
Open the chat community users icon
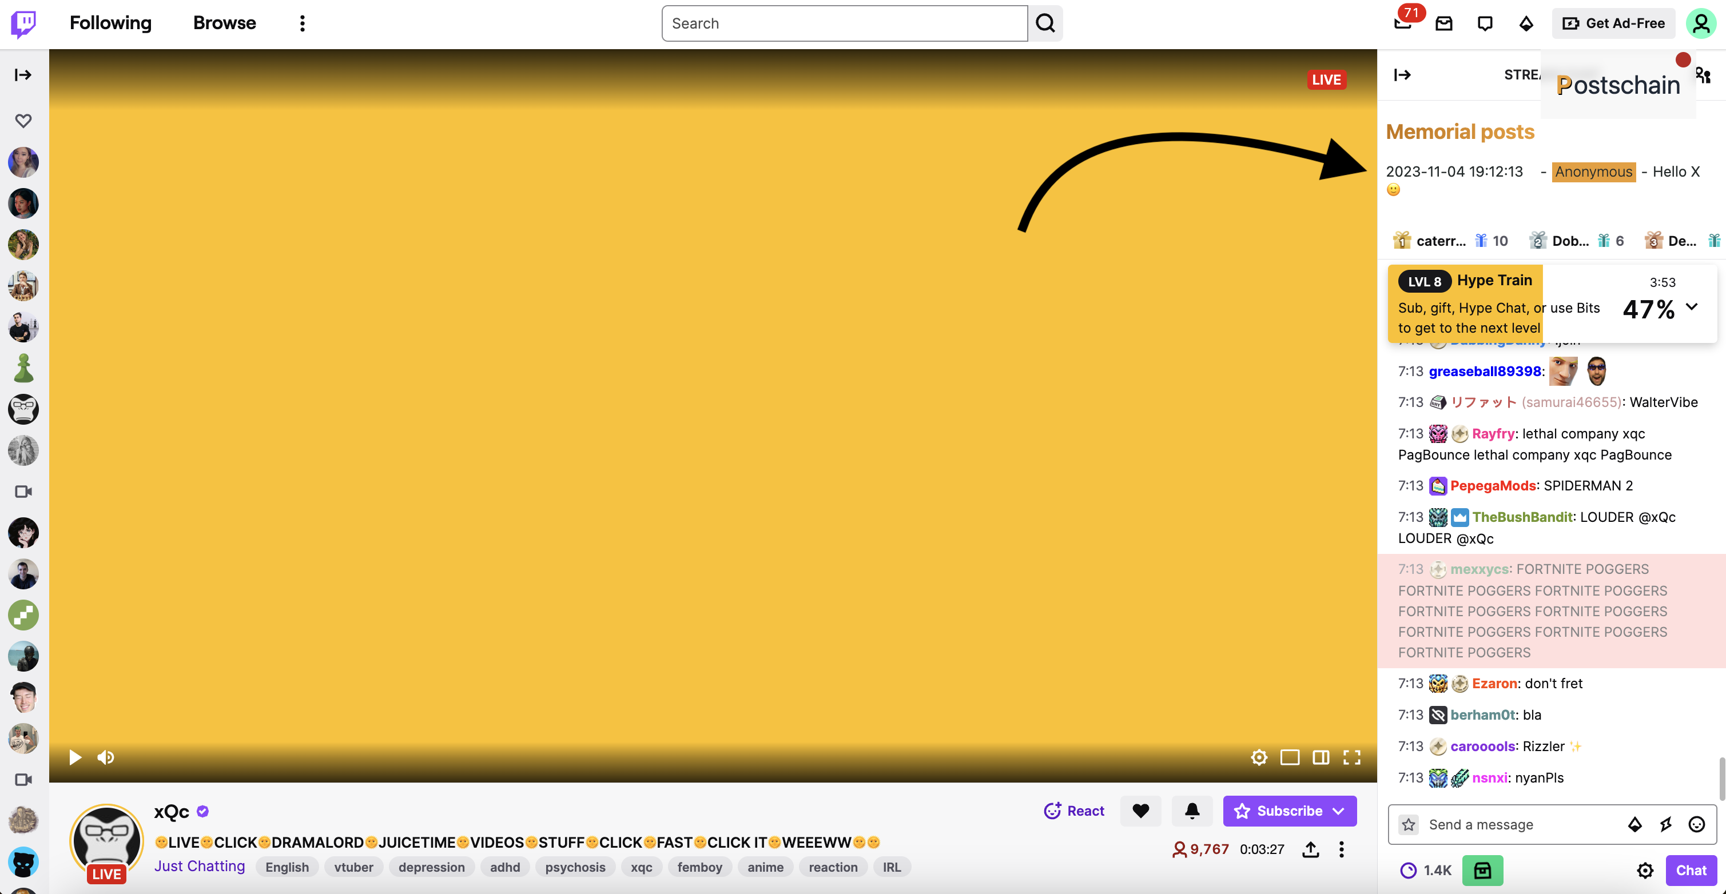tap(1705, 75)
